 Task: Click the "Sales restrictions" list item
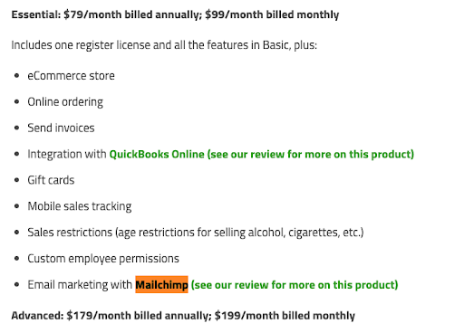(x=196, y=233)
